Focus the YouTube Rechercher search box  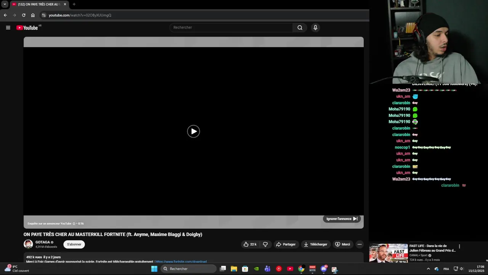pyautogui.click(x=231, y=27)
